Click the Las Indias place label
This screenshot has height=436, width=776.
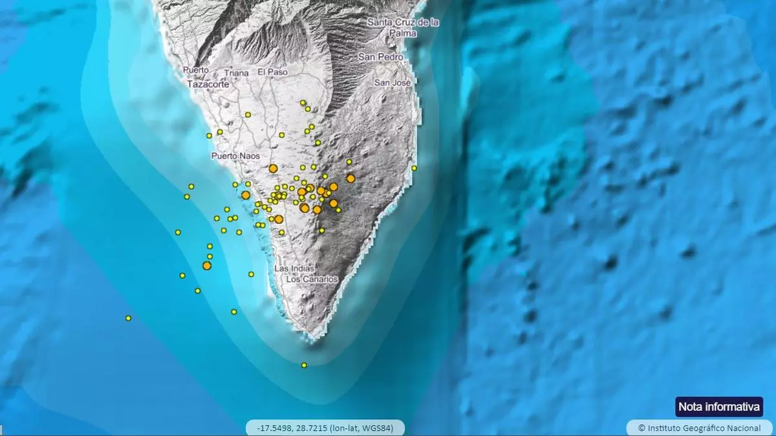(x=294, y=268)
